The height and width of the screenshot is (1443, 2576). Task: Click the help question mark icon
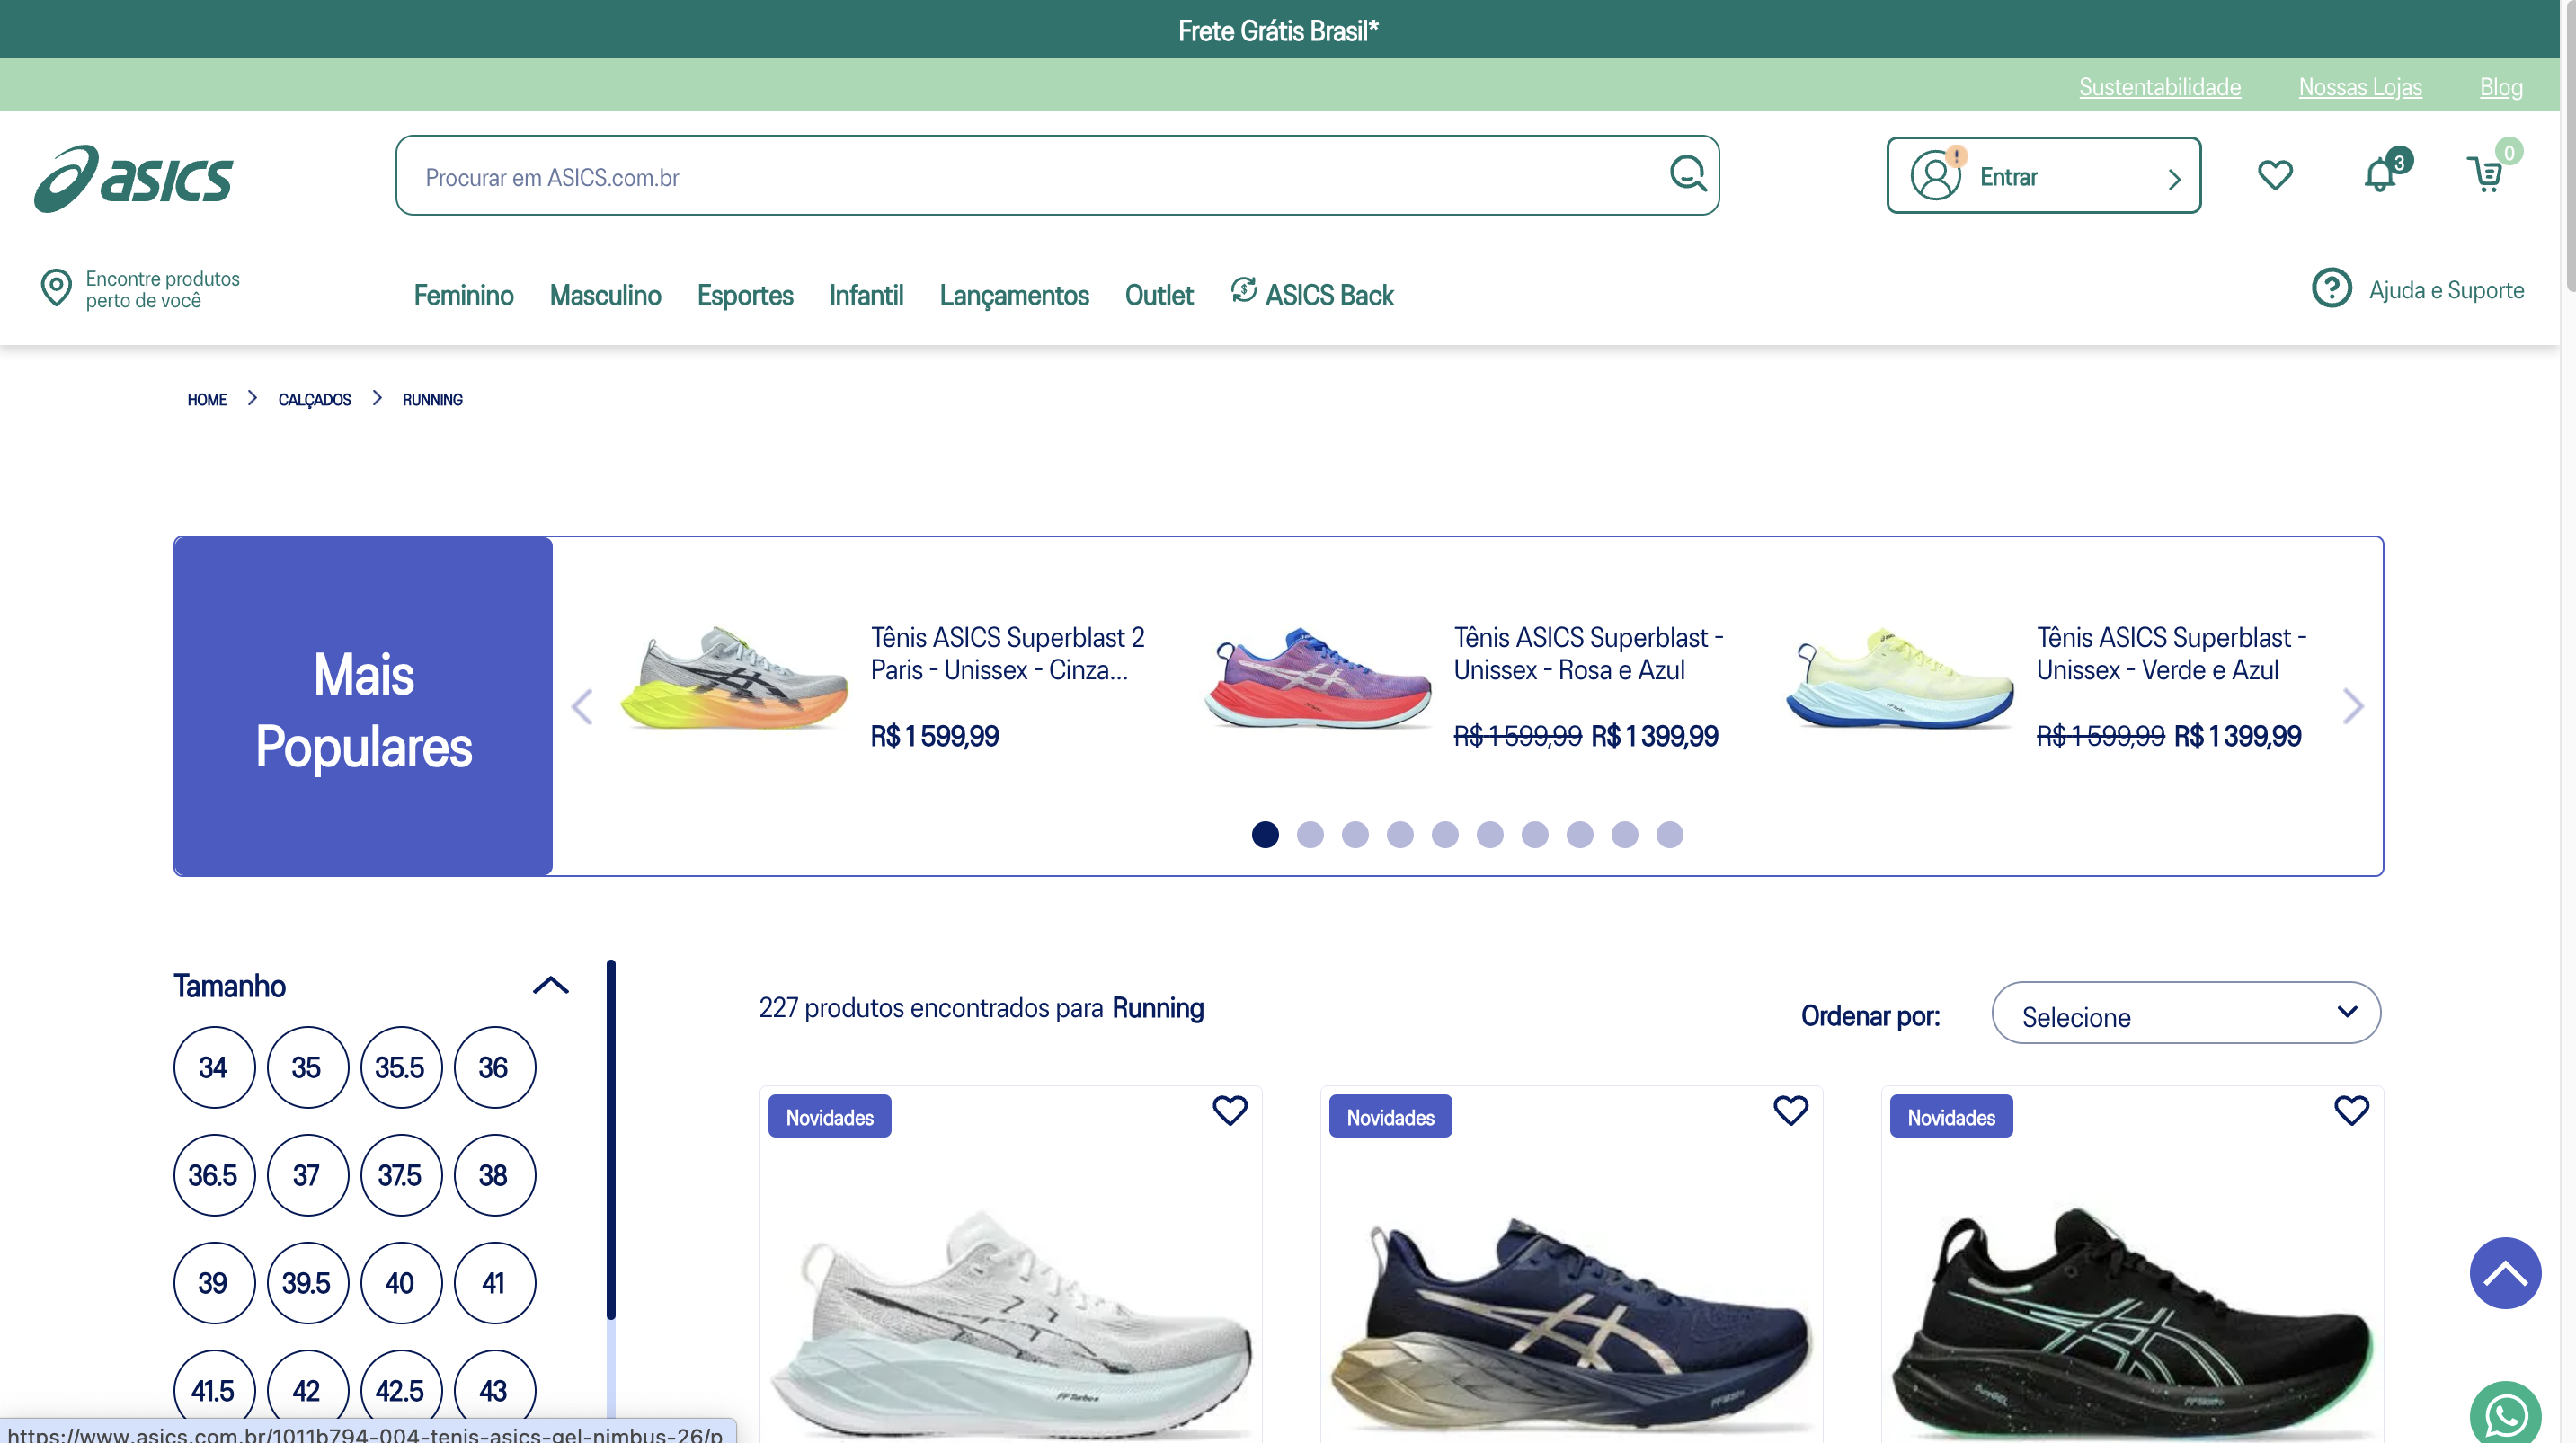(2331, 288)
